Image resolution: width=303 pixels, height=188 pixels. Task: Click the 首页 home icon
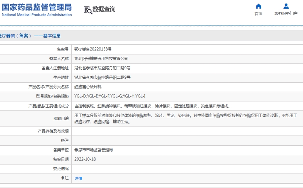(258, 6)
